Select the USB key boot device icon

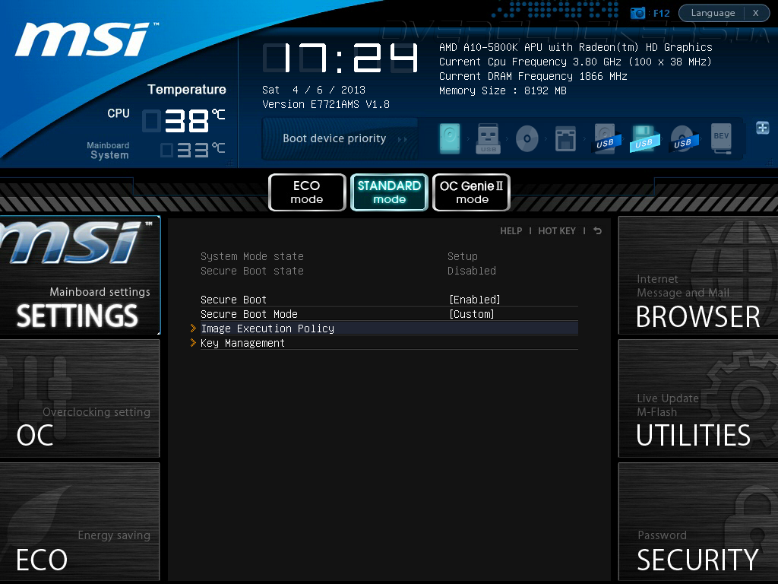coord(489,138)
